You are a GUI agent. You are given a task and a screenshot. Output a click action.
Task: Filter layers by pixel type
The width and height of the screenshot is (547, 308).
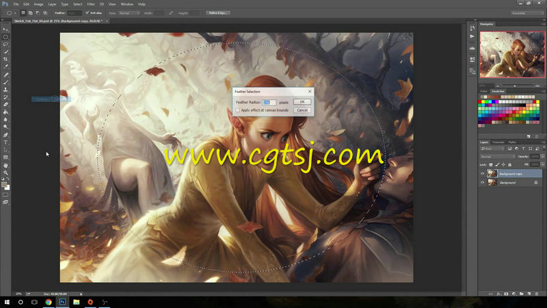tap(510, 149)
